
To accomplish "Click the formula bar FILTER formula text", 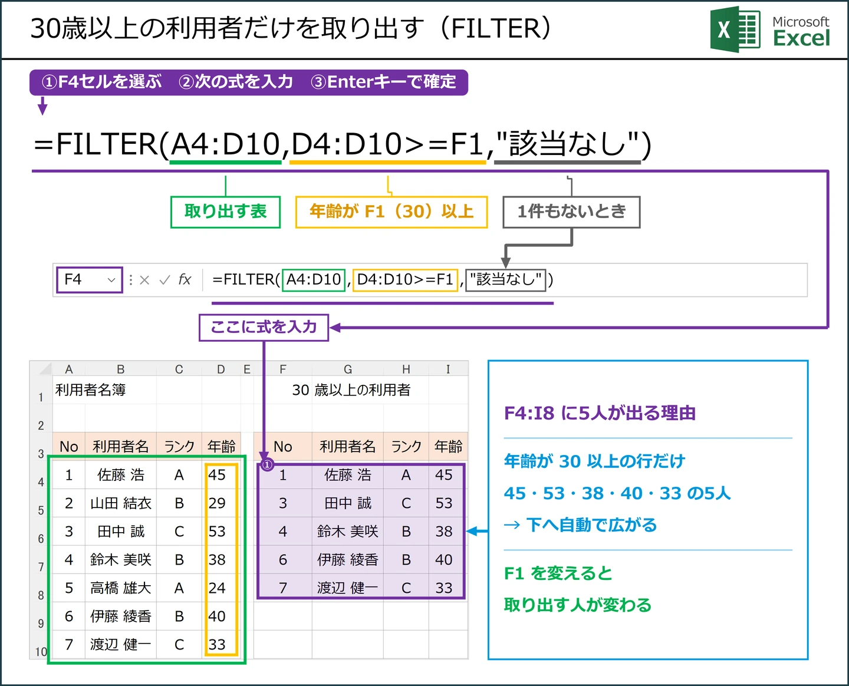I will click(383, 279).
